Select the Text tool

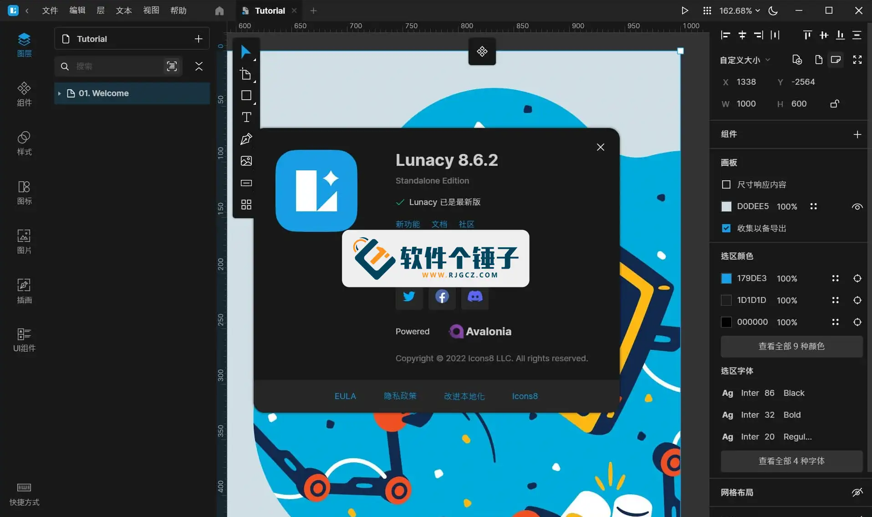click(246, 117)
